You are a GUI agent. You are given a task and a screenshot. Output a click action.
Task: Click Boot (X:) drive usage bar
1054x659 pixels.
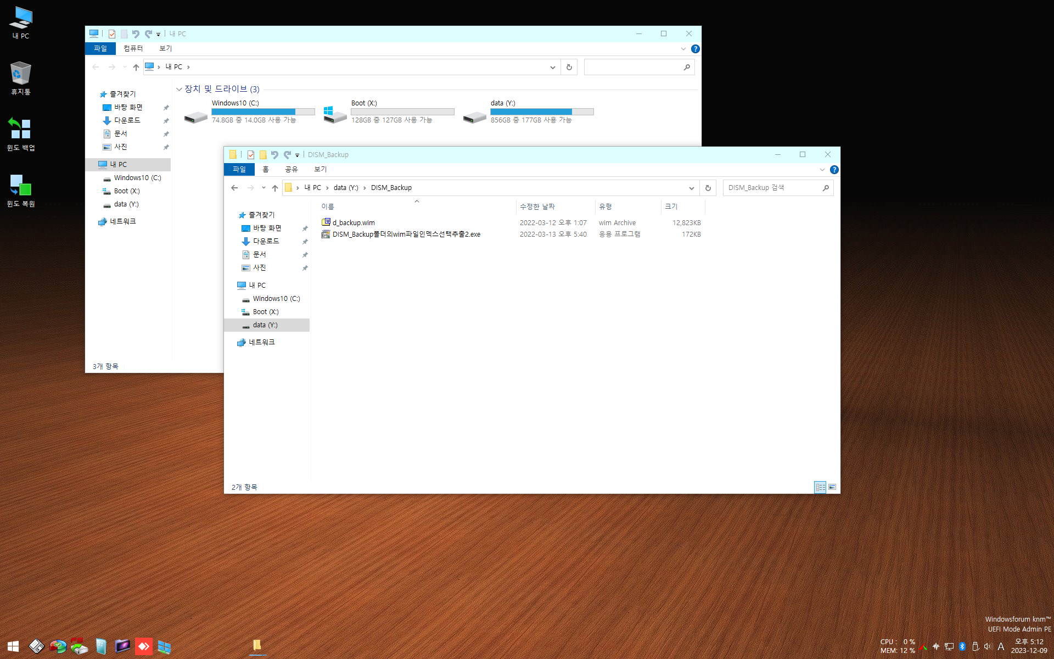pos(403,112)
